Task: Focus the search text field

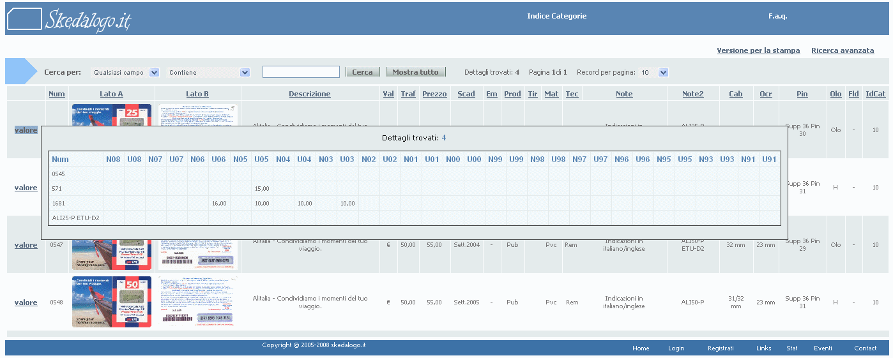Action: (x=301, y=72)
